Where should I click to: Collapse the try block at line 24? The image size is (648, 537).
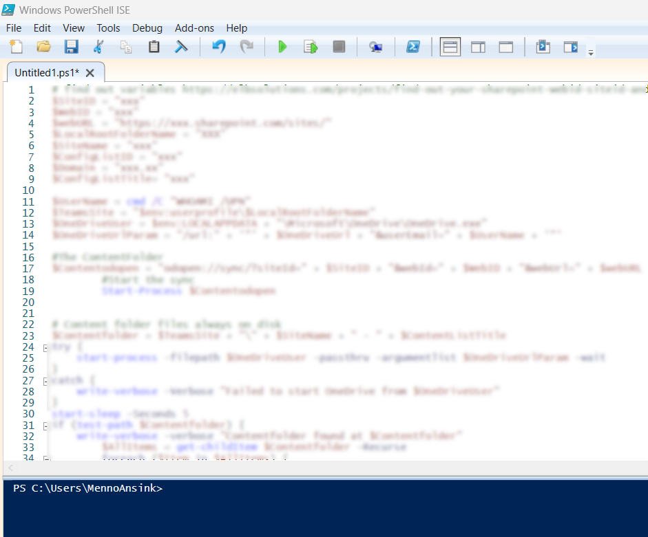[45, 349]
